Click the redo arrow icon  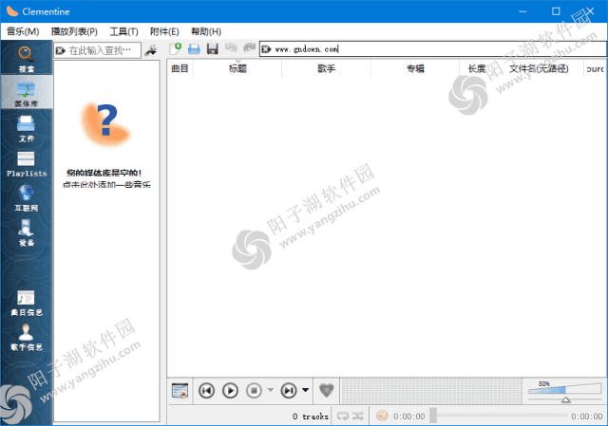pyautogui.click(x=249, y=48)
